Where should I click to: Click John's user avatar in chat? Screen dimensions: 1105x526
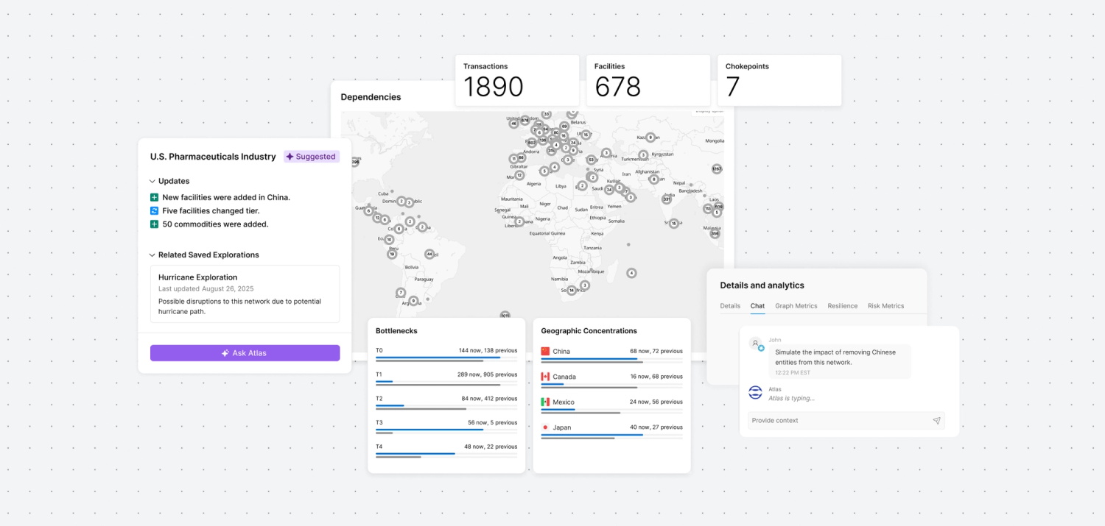[x=756, y=344]
